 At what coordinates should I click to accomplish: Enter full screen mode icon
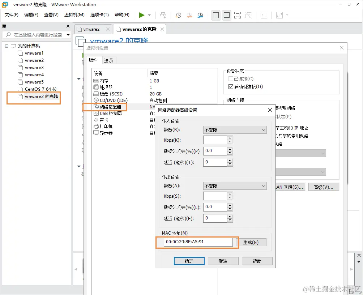pyautogui.click(x=238, y=15)
